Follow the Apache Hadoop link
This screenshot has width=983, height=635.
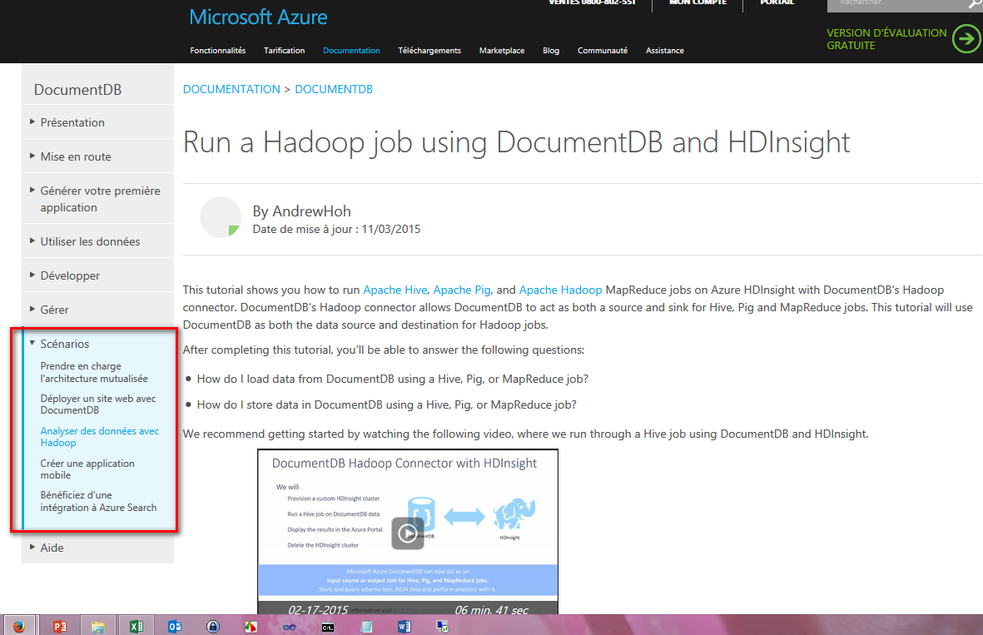560,290
